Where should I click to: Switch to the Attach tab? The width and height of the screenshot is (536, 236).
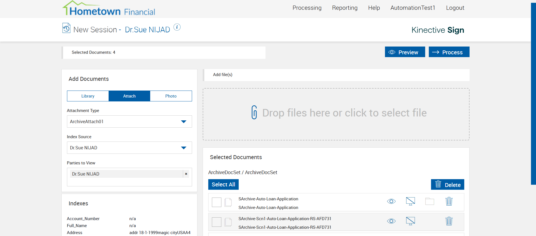click(130, 96)
